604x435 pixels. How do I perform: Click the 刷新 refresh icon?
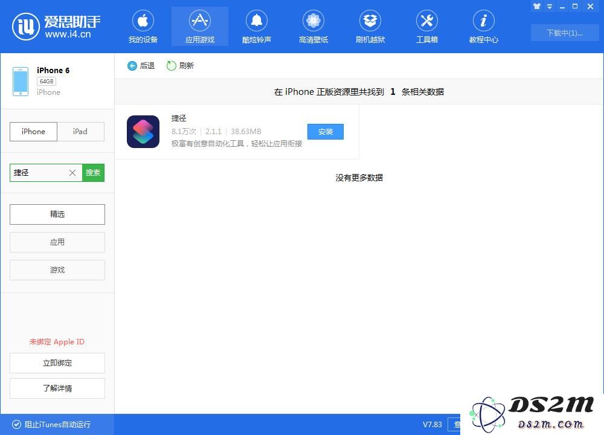171,66
